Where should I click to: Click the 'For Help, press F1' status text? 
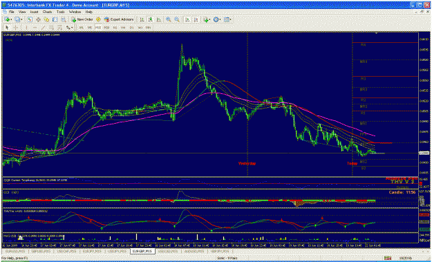tap(15, 258)
